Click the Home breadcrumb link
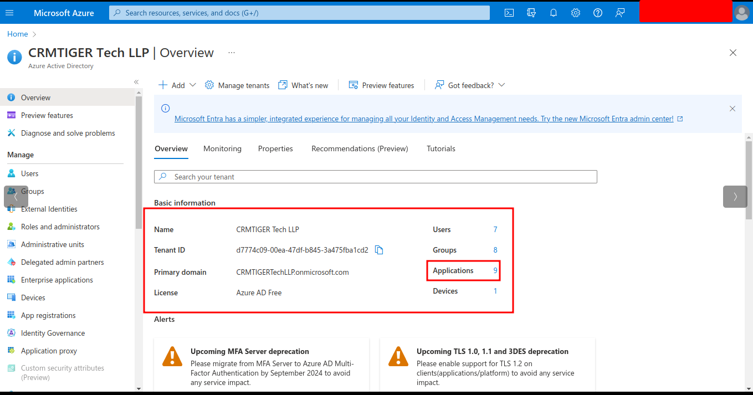 click(x=18, y=34)
